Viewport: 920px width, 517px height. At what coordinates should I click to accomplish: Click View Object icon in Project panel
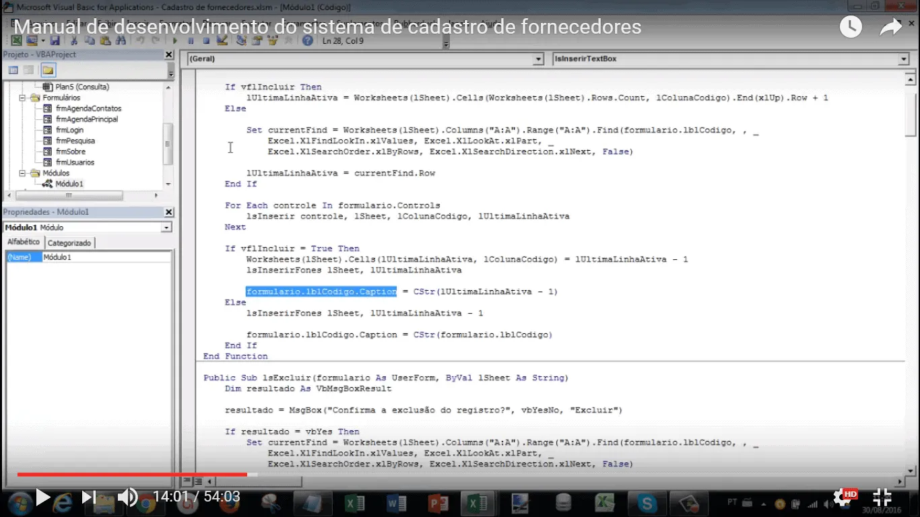click(28, 70)
